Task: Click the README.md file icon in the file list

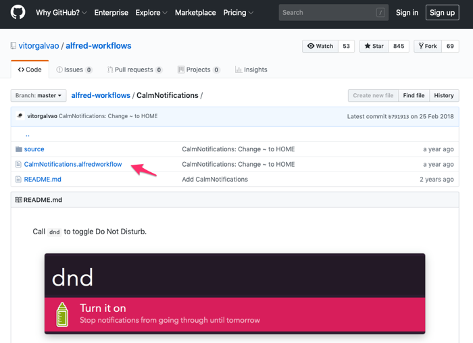Action: coord(18,180)
